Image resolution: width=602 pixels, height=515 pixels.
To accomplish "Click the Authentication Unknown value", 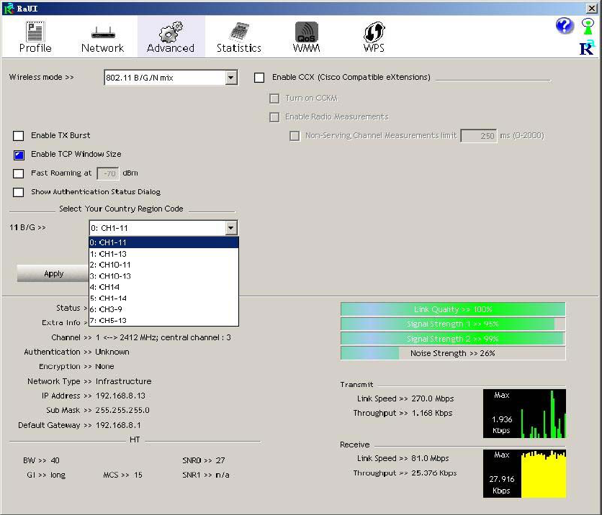I will point(112,352).
